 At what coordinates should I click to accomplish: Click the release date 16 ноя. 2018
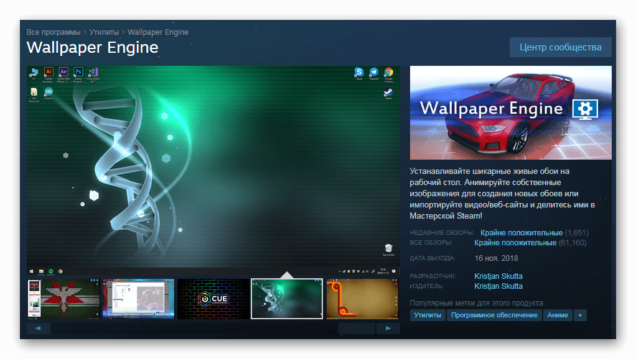(496, 258)
